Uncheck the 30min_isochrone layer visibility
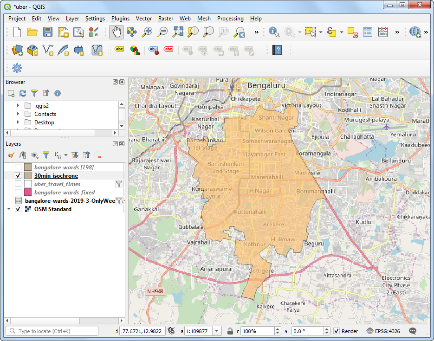 coord(18,176)
